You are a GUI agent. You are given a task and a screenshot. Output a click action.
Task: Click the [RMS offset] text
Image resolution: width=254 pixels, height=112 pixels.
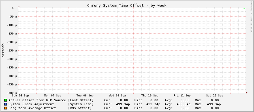point(80,108)
